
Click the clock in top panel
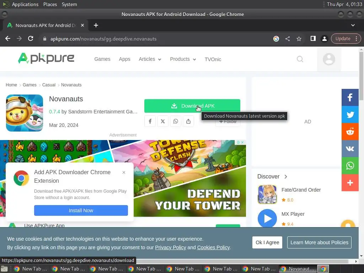pos(344,4)
